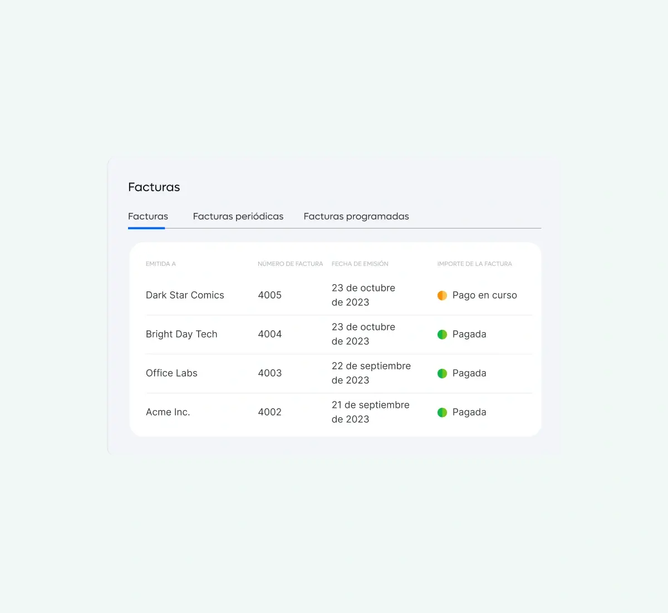Select the Bright Day Tech customer name
The image size is (668, 613).
coord(181,334)
